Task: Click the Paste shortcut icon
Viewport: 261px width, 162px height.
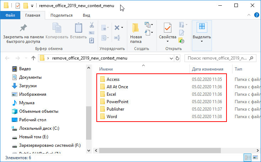Action: point(92,40)
